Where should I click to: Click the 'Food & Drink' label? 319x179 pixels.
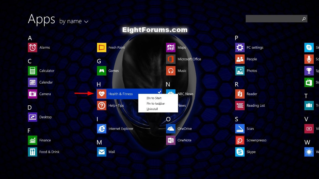[49, 152]
